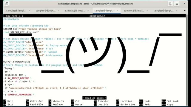Click the M-6 Copy shortcut
This screenshot has height=107, width=191.
pos(167,104)
